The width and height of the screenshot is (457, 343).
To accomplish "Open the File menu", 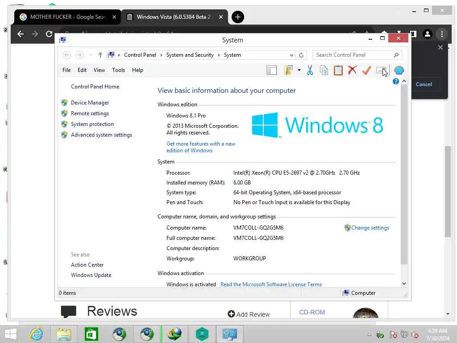I will pyautogui.click(x=66, y=70).
